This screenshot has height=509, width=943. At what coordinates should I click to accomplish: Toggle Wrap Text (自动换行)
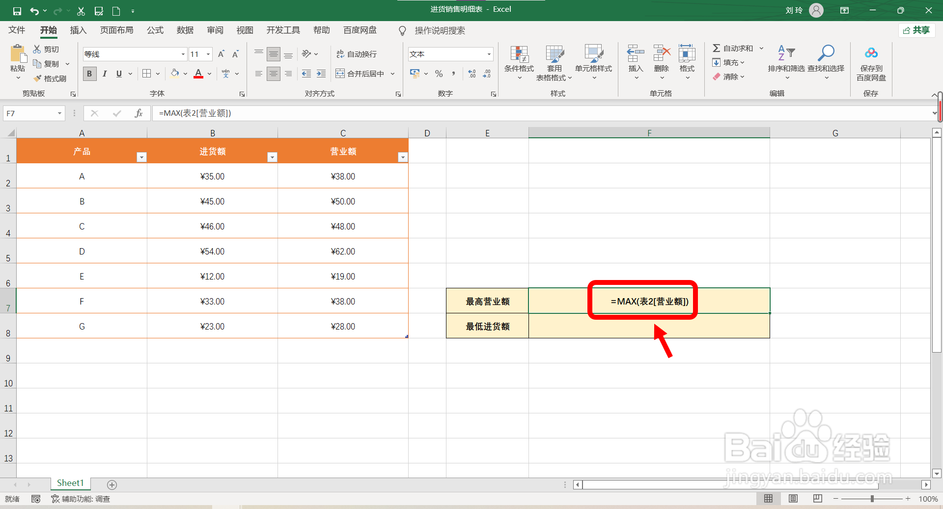click(357, 54)
